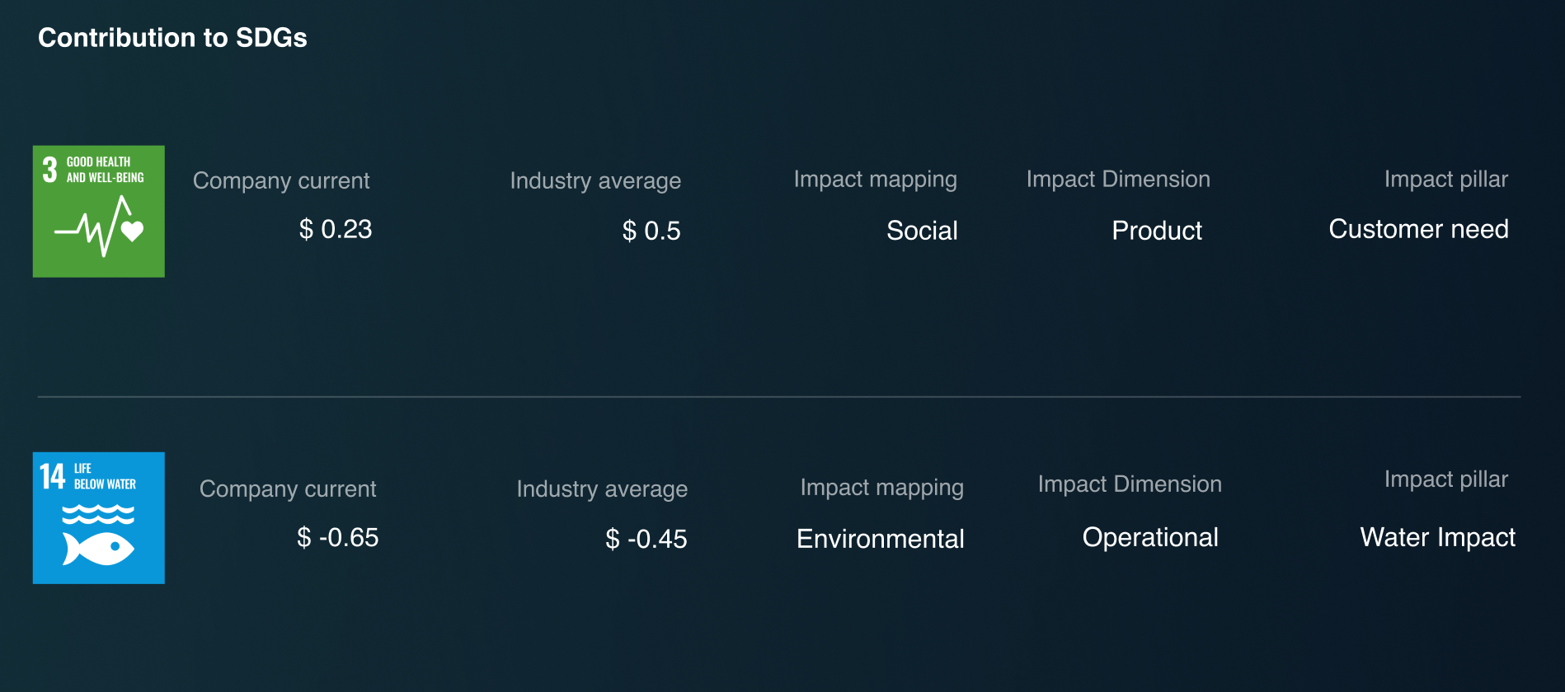
Task: Click the SDG 3 Good Health icon
Action: [x=99, y=212]
